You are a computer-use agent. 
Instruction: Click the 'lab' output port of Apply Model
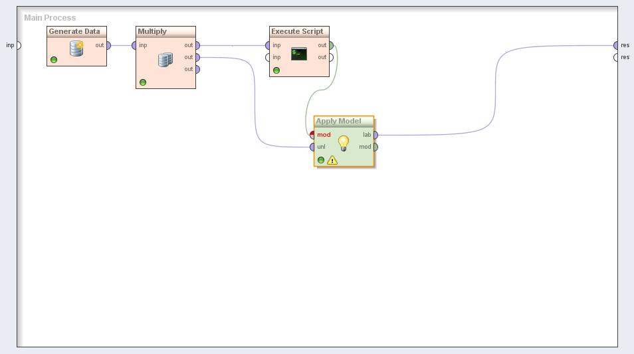tap(375, 135)
